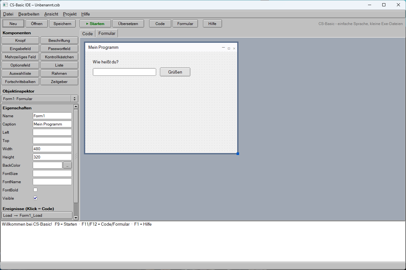Open the Datei menu
Viewport: 406px width, 270px height.
point(8,14)
